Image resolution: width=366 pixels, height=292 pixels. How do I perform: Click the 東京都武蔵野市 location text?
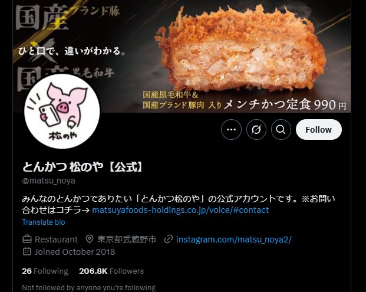pos(127,239)
